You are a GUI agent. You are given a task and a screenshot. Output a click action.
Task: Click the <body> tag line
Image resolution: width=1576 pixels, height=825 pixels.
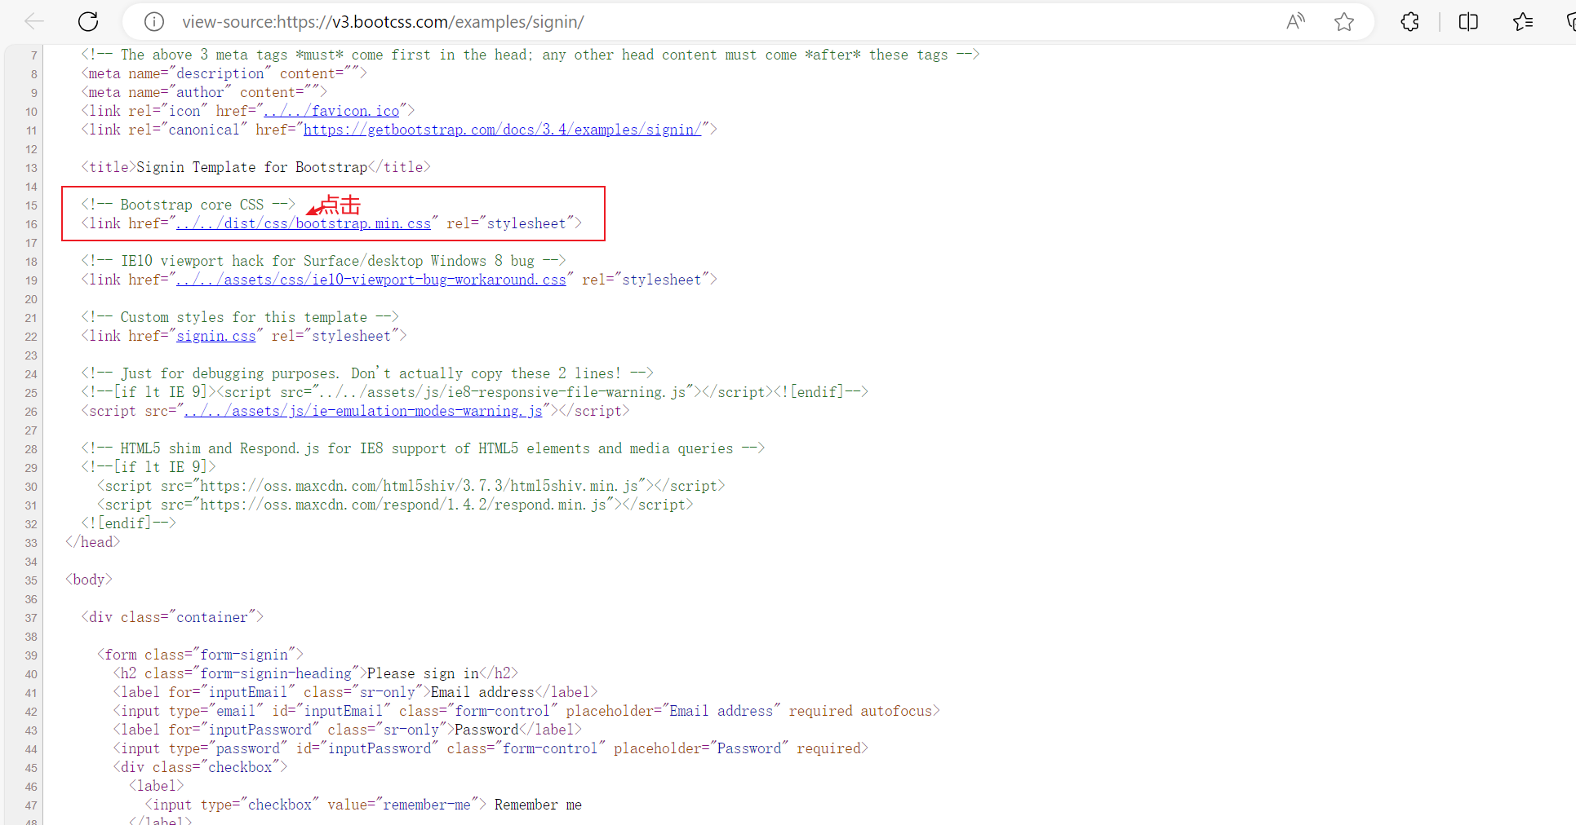88,580
